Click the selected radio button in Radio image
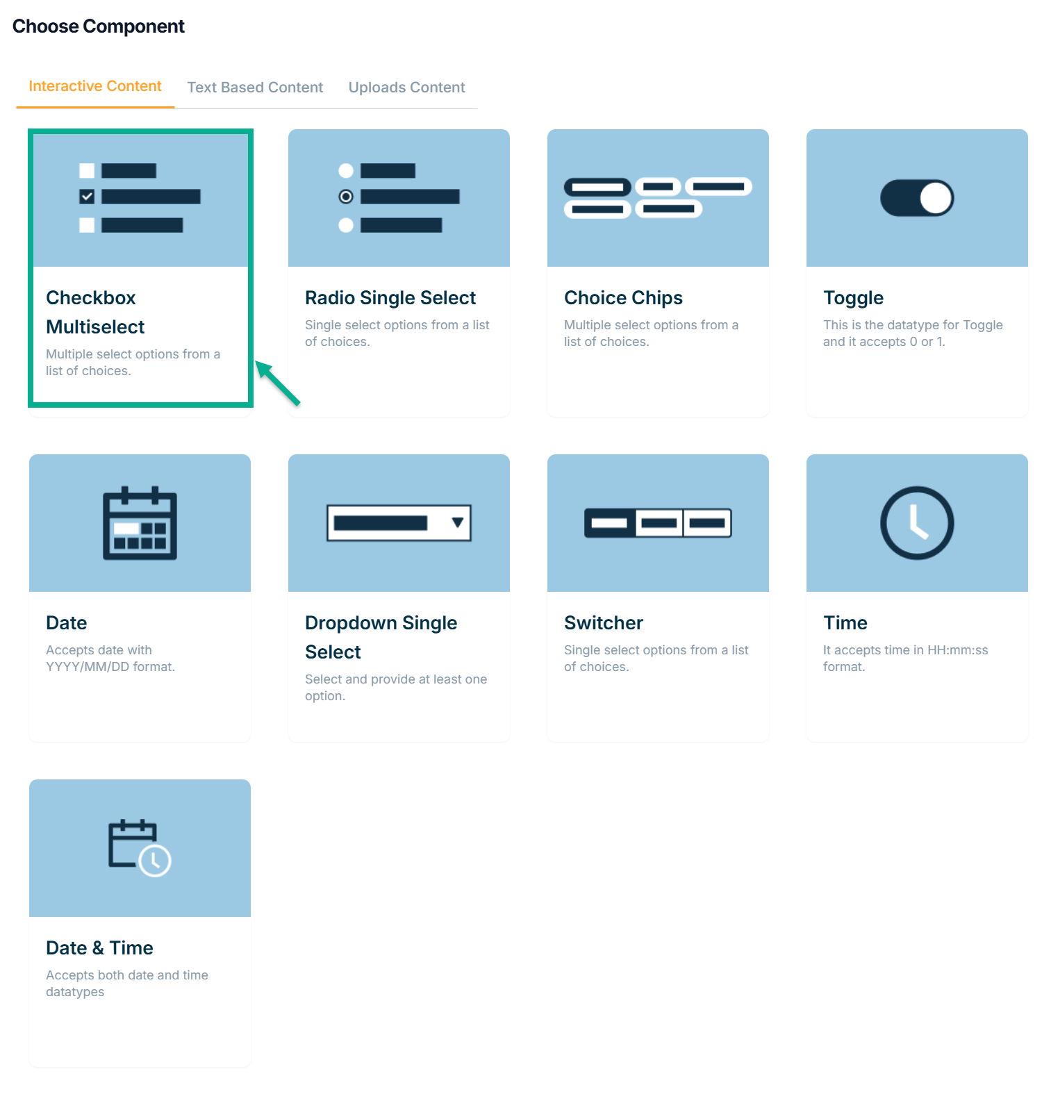The height and width of the screenshot is (1101, 1042). click(346, 197)
